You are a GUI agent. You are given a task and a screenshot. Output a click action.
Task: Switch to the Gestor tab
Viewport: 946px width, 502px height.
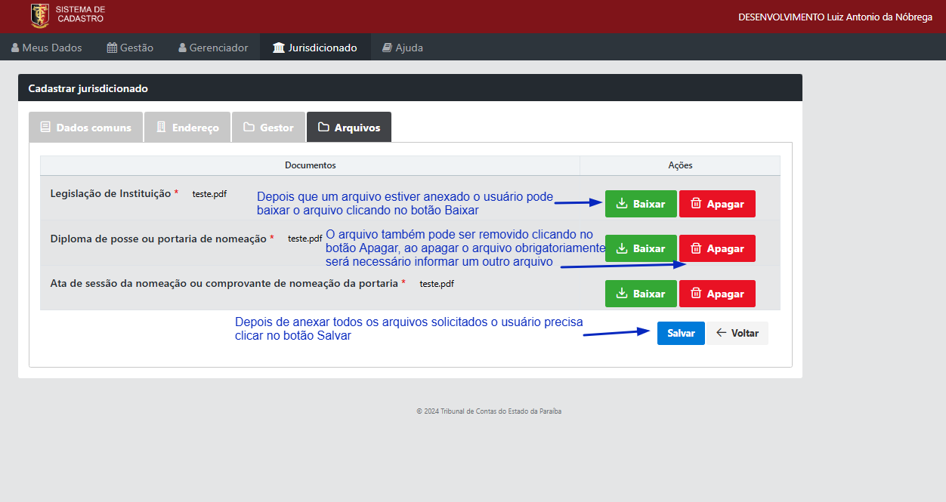268,128
